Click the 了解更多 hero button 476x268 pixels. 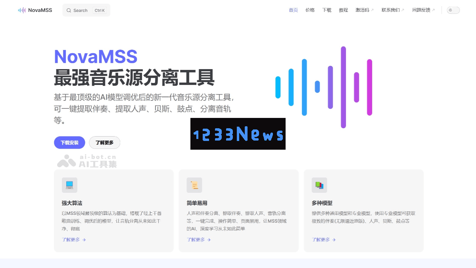[x=104, y=143]
